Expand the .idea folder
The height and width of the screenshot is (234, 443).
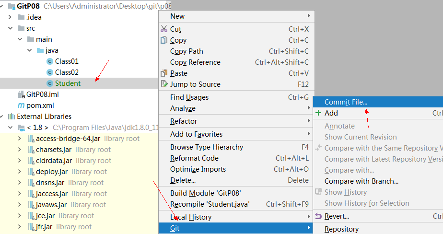(x=11, y=17)
